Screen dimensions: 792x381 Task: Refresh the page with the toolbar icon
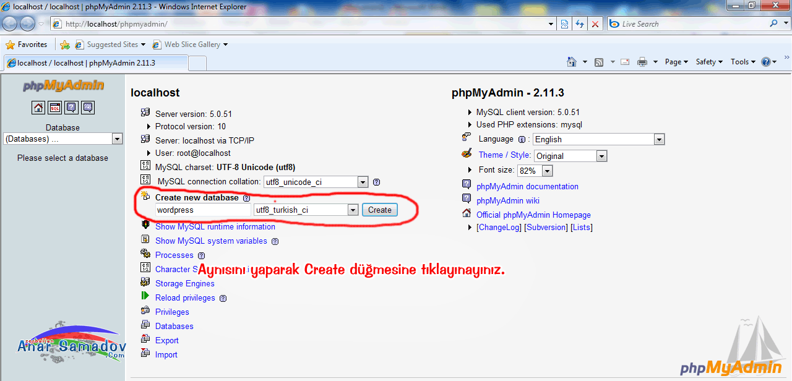click(x=580, y=24)
